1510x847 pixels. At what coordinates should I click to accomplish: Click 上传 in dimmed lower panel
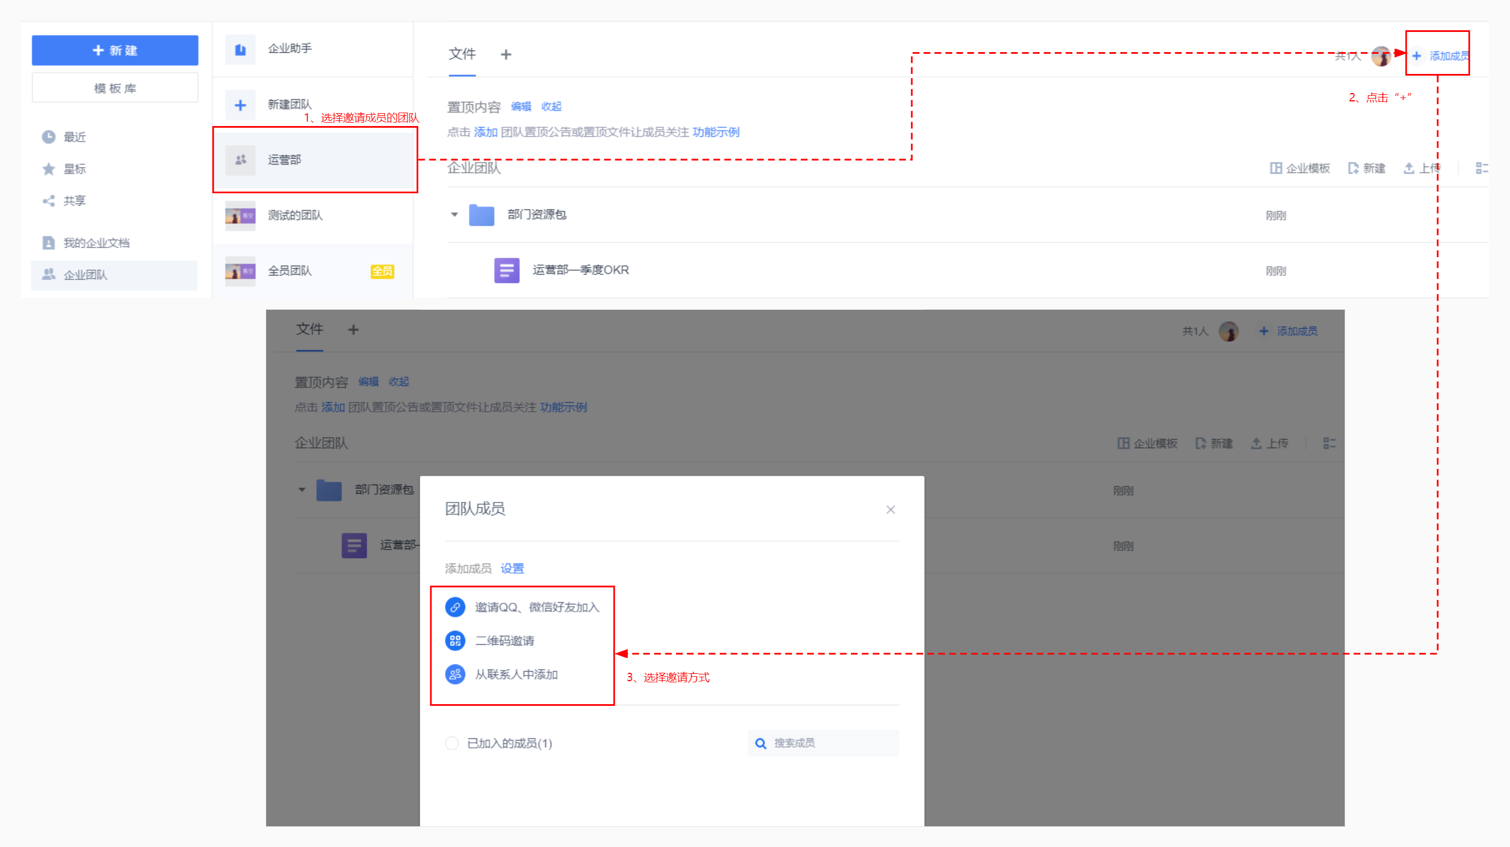click(1270, 444)
